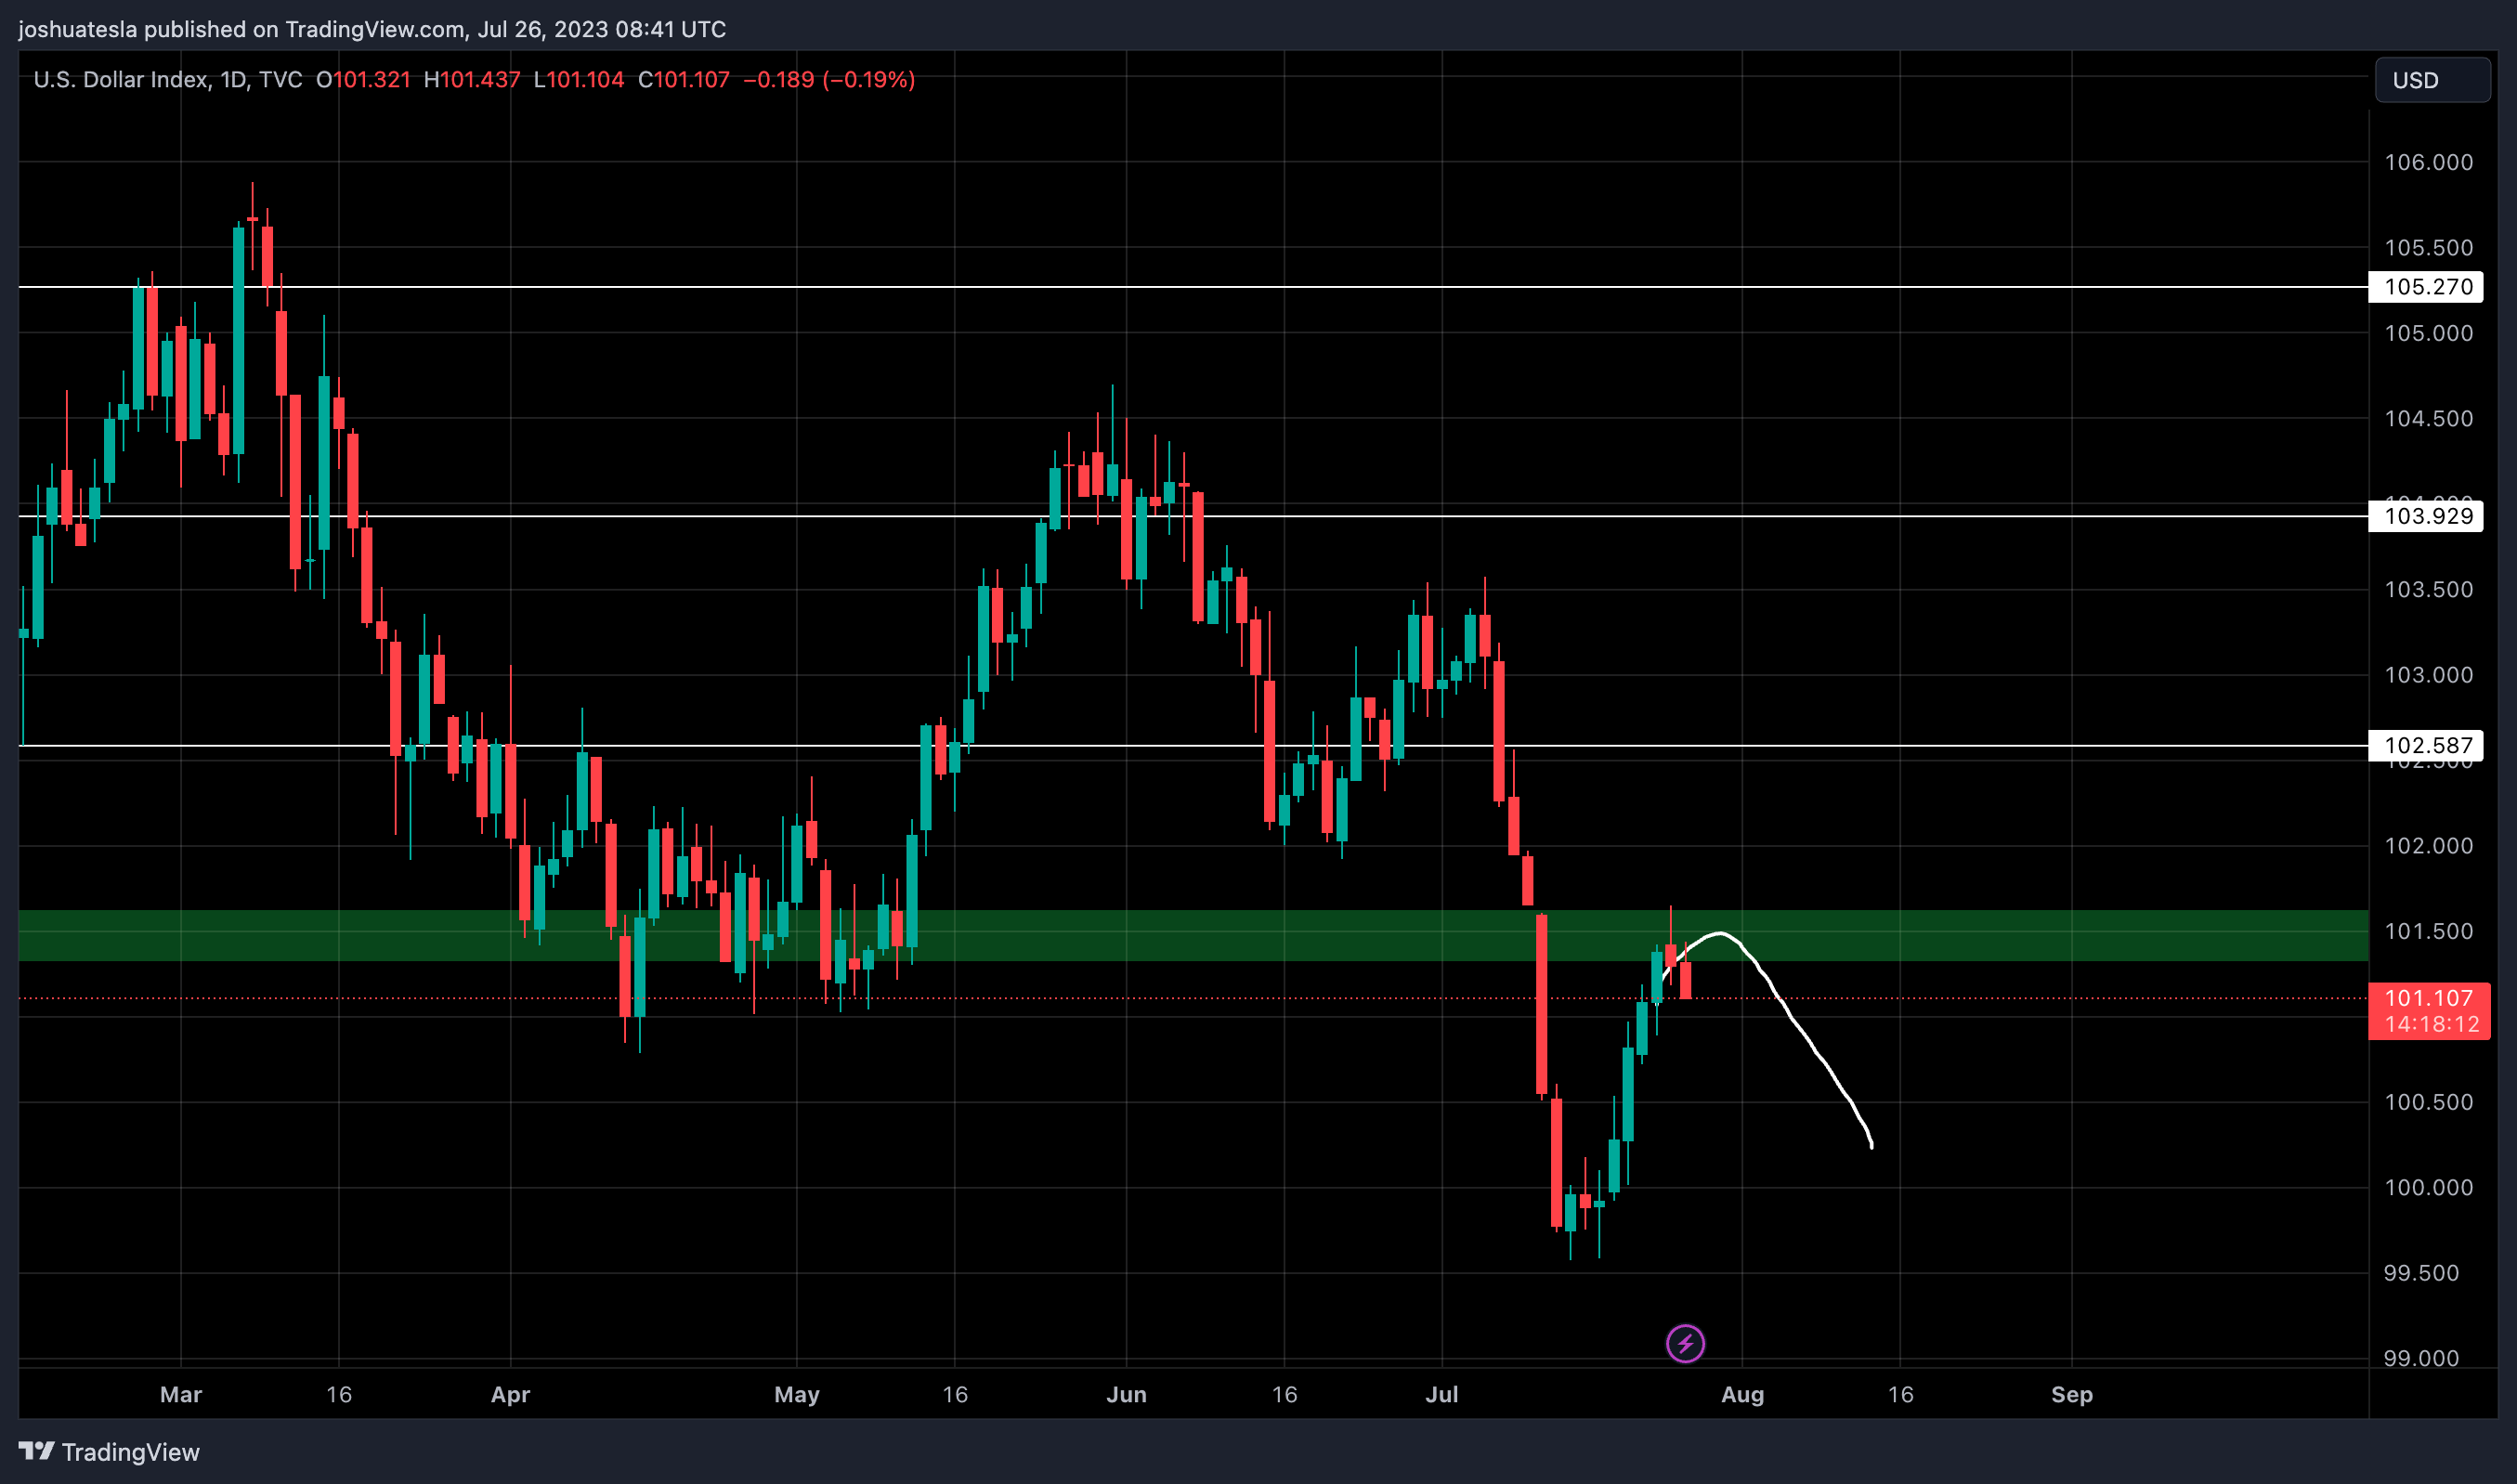Select the 103.929 horizontal line label
The width and height of the screenshot is (2517, 1484).
pos(2427,516)
